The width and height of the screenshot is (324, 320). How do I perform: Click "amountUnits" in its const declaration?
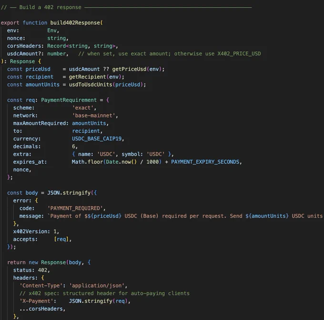[x=42, y=85]
